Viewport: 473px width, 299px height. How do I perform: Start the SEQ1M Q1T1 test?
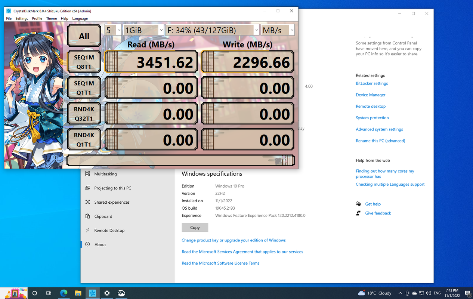(x=84, y=88)
